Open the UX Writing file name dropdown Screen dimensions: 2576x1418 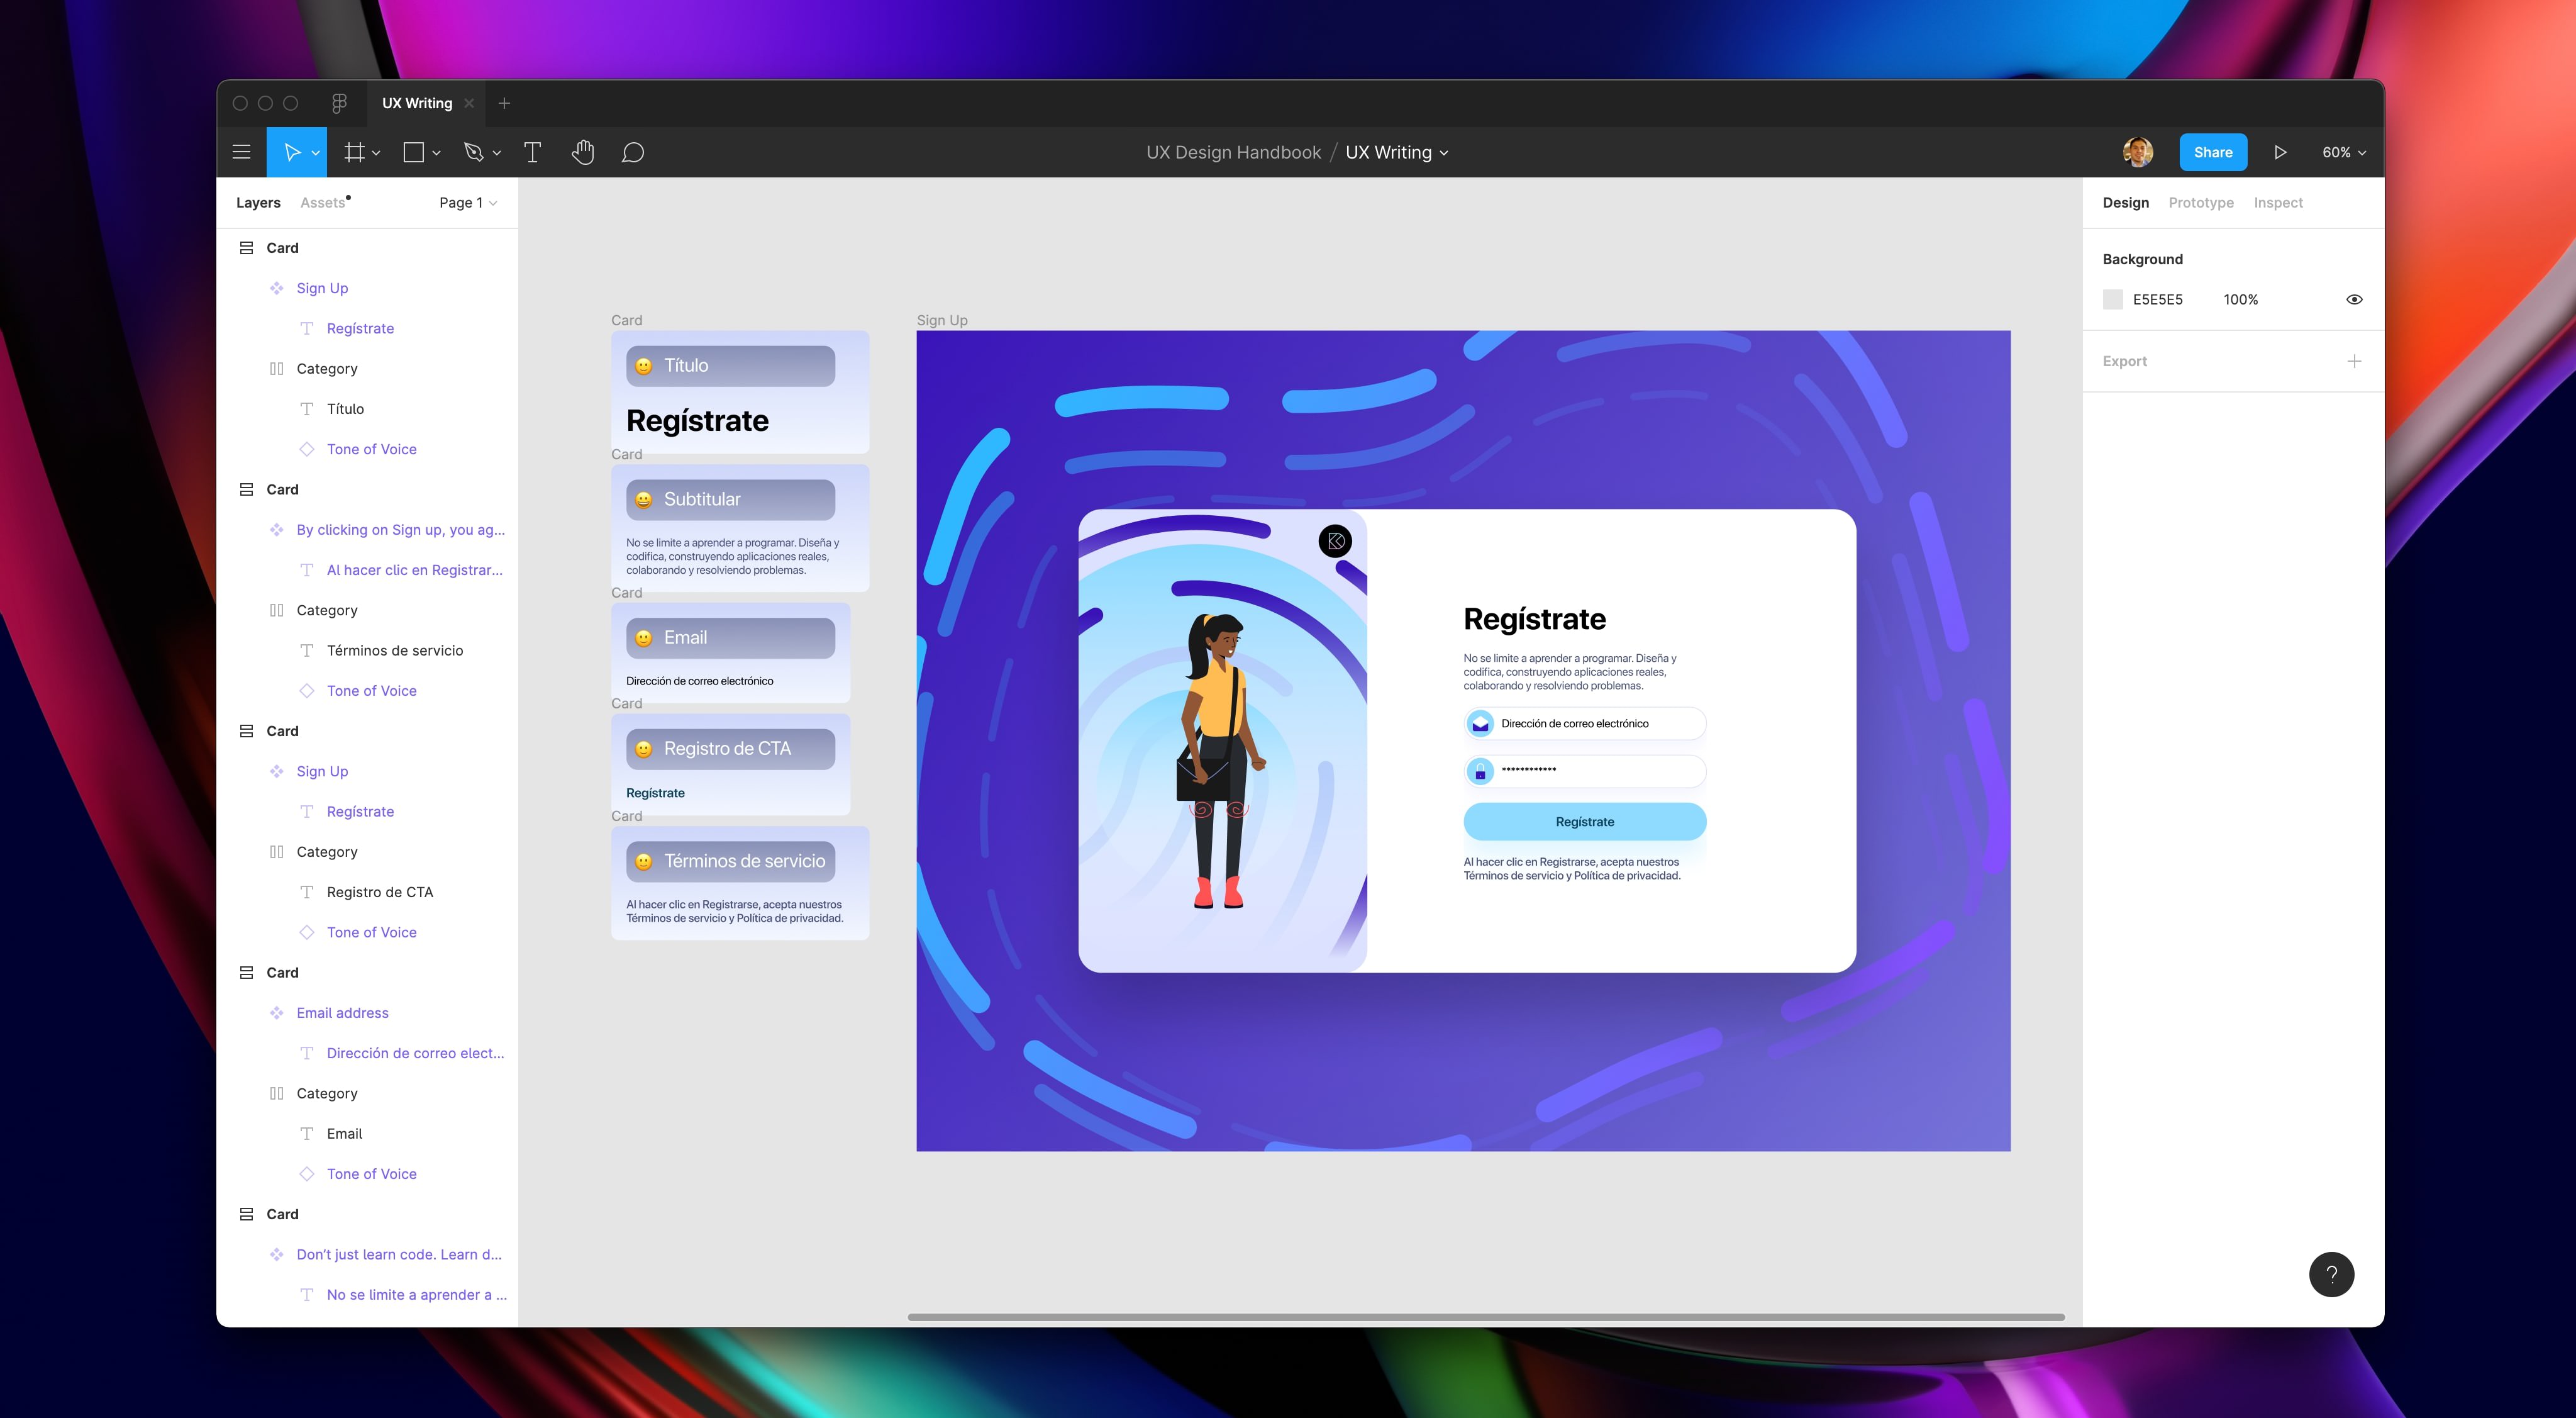pos(1397,152)
